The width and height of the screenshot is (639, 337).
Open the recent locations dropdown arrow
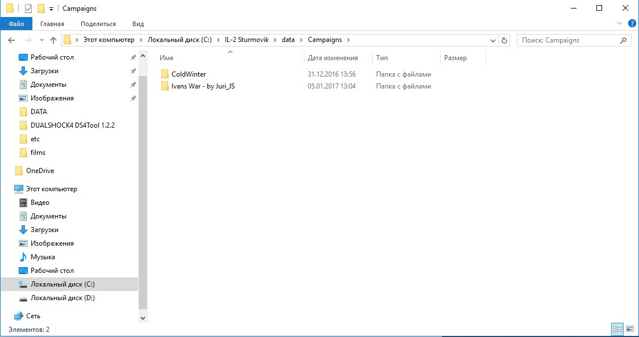coord(41,40)
